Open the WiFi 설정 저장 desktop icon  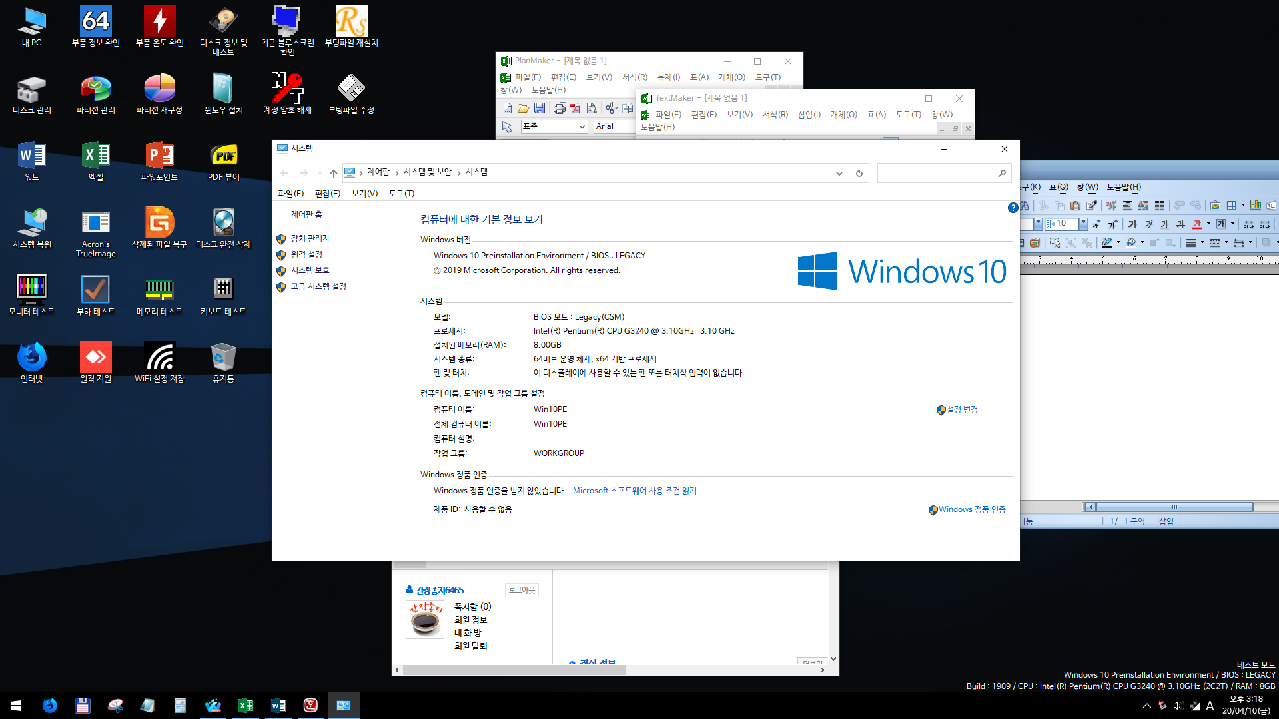(x=159, y=363)
